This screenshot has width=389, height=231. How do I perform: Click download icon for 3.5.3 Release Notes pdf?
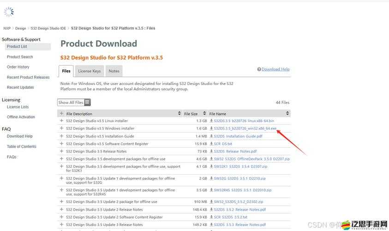coord(211,224)
